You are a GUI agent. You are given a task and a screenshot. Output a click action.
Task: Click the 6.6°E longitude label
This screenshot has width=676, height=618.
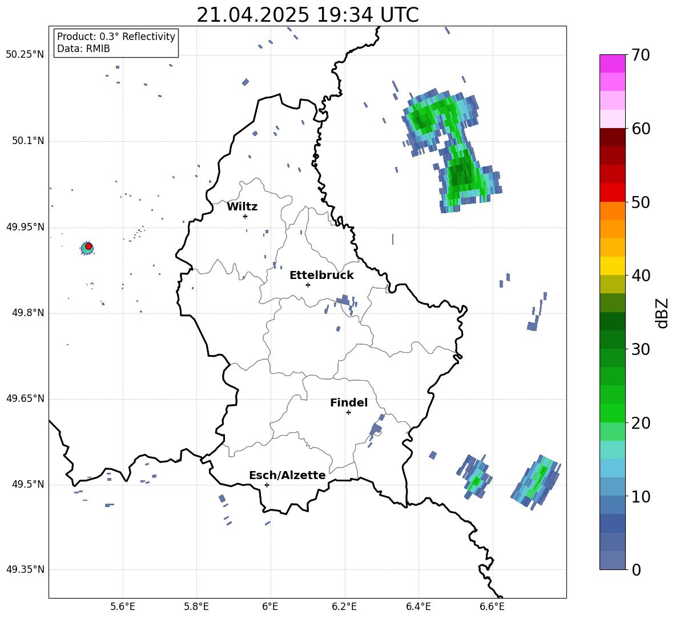click(492, 607)
